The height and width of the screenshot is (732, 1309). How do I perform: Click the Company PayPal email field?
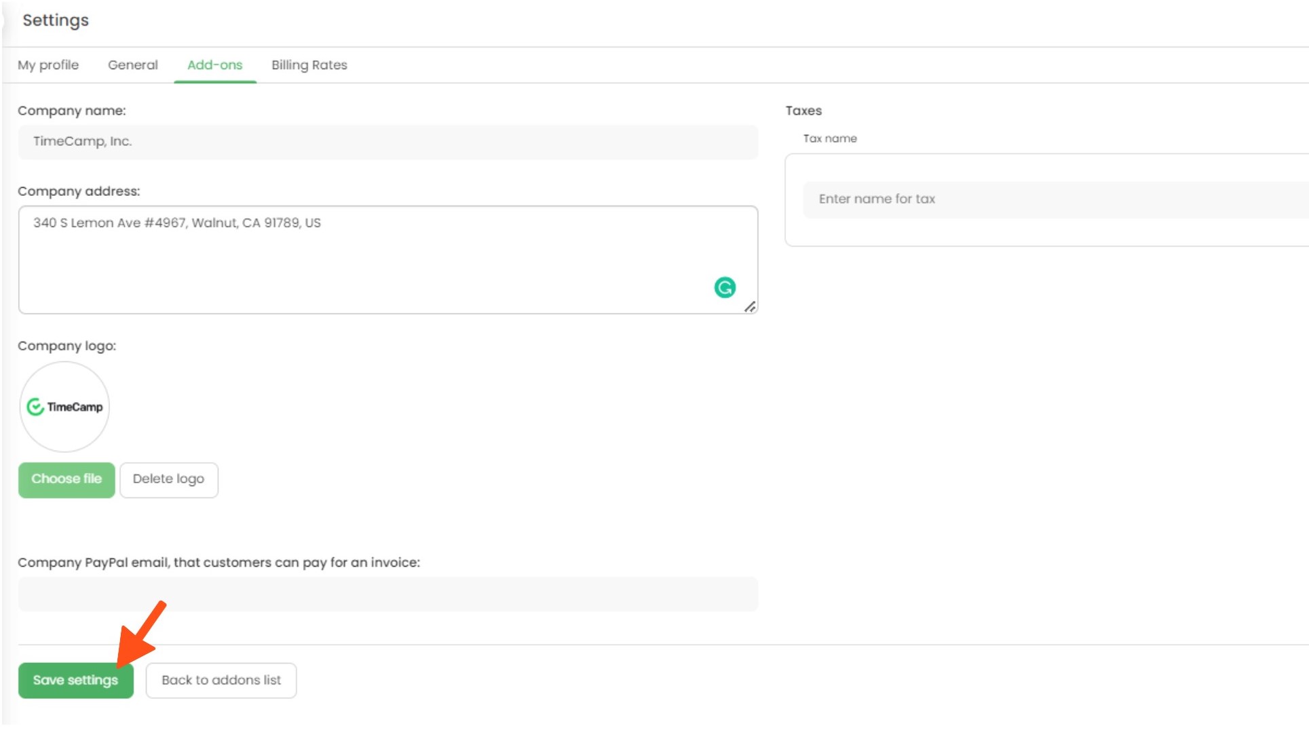coord(387,594)
